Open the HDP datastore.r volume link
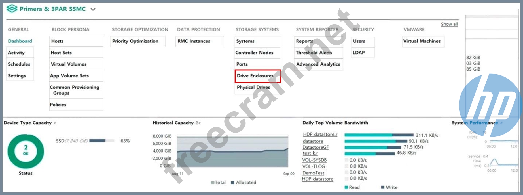 pyautogui.click(x=320, y=135)
